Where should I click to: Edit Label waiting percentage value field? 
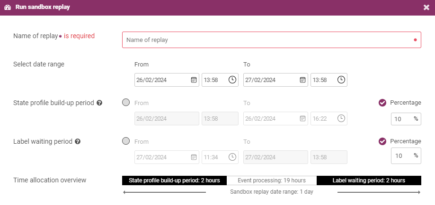point(406,156)
